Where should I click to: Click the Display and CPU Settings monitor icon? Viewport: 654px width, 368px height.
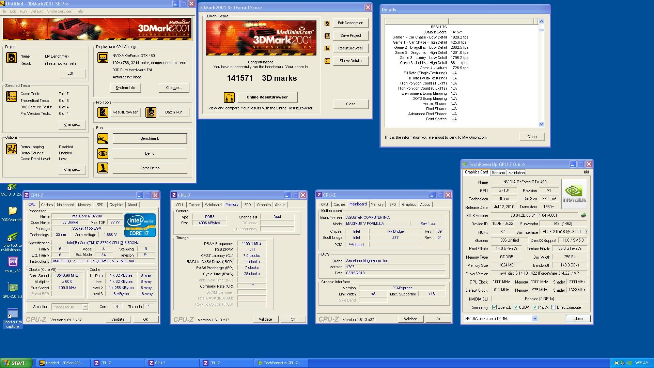click(x=103, y=58)
